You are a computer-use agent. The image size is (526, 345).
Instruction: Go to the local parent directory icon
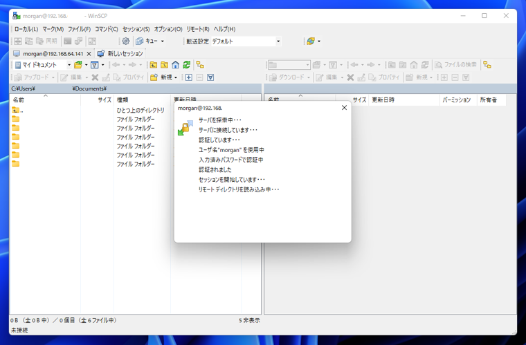pyautogui.click(x=154, y=65)
